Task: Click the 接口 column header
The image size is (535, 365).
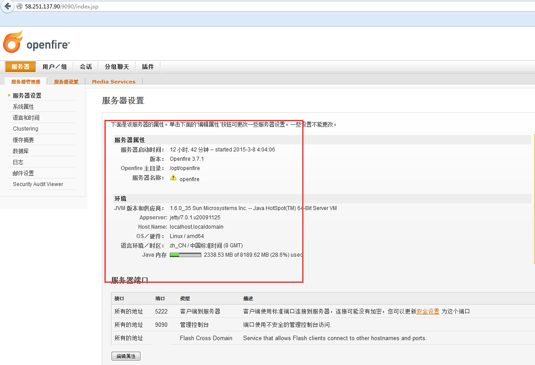Action: coord(120,298)
